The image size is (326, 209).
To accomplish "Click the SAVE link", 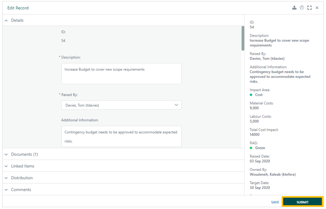I will [x=275, y=202].
